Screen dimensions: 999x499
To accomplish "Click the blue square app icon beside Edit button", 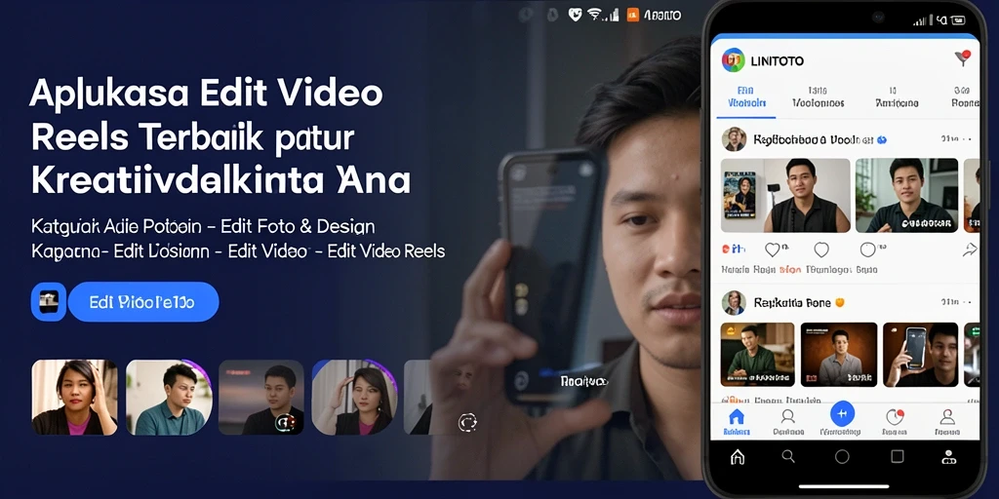I will coord(49,302).
